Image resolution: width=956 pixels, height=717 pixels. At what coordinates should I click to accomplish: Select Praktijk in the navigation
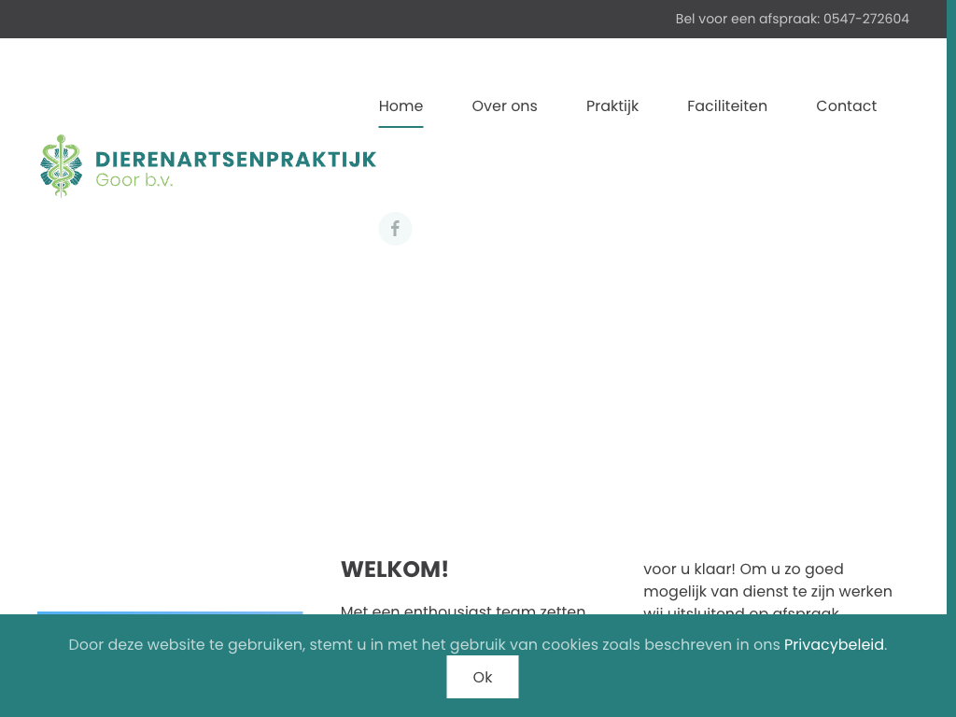pyautogui.click(x=612, y=106)
